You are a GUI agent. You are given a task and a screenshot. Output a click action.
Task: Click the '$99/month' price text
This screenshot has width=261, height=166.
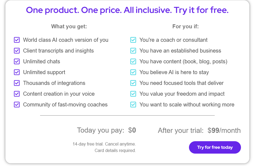[x=224, y=130]
